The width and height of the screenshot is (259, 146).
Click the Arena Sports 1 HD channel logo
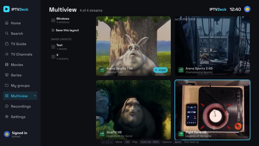(102, 70)
